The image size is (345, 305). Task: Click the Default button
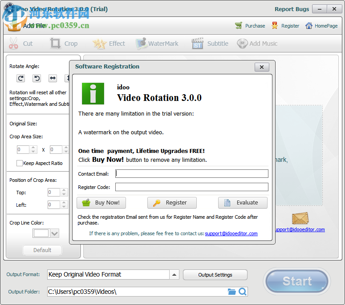pyautogui.click(x=42, y=250)
